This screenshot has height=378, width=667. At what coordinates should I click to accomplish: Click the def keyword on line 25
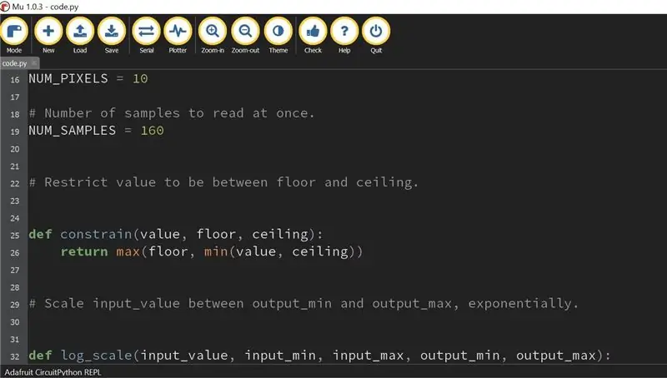click(40, 235)
